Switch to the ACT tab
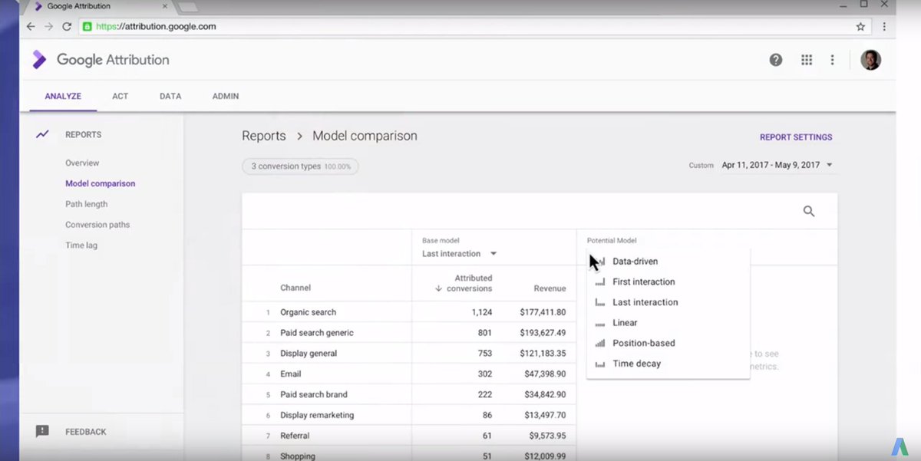The height and width of the screenshot is (461, 921). [x=120, y=97]
